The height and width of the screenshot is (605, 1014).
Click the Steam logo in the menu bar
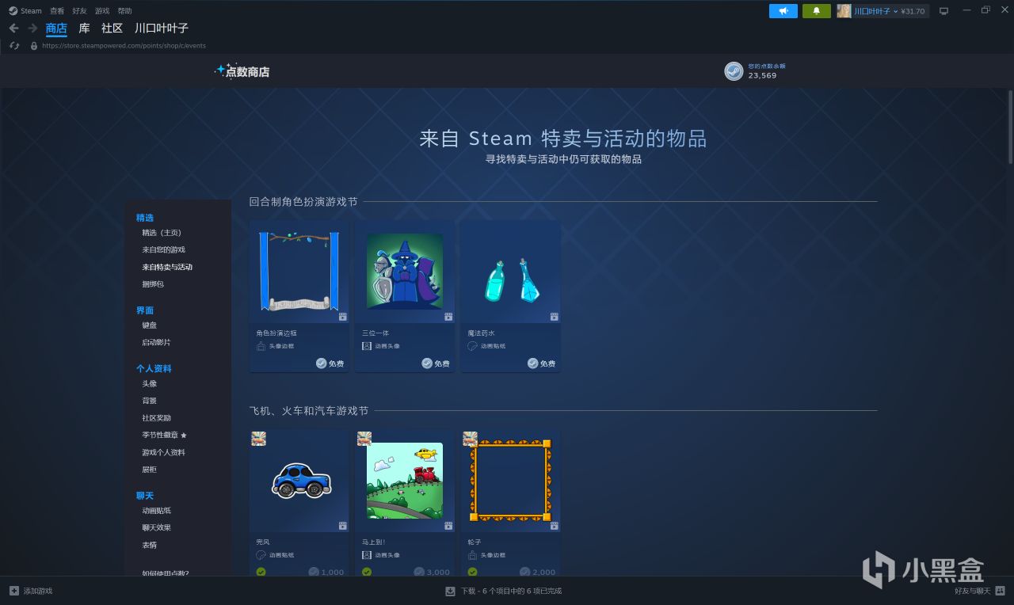[13, 11]
